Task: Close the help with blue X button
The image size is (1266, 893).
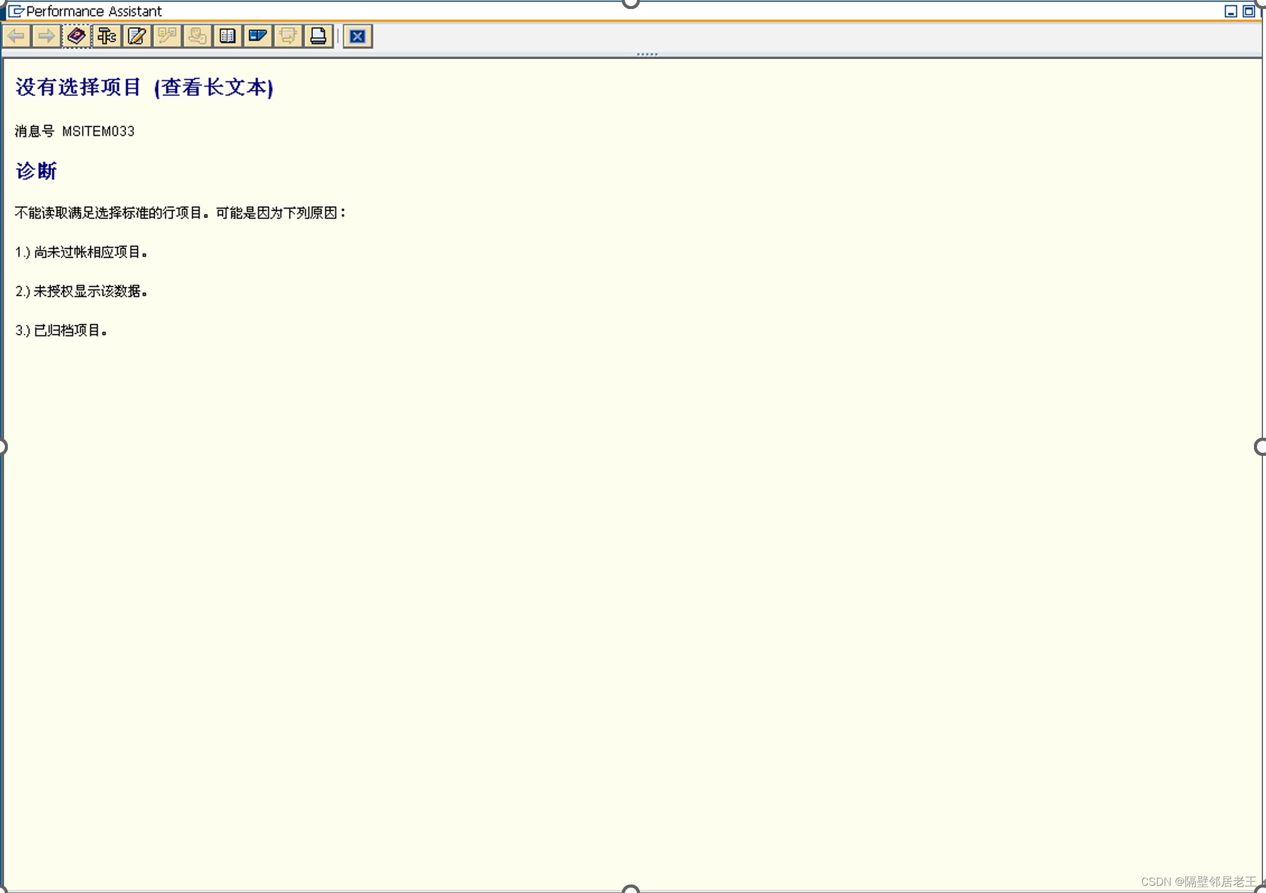Action: [358, 36]
